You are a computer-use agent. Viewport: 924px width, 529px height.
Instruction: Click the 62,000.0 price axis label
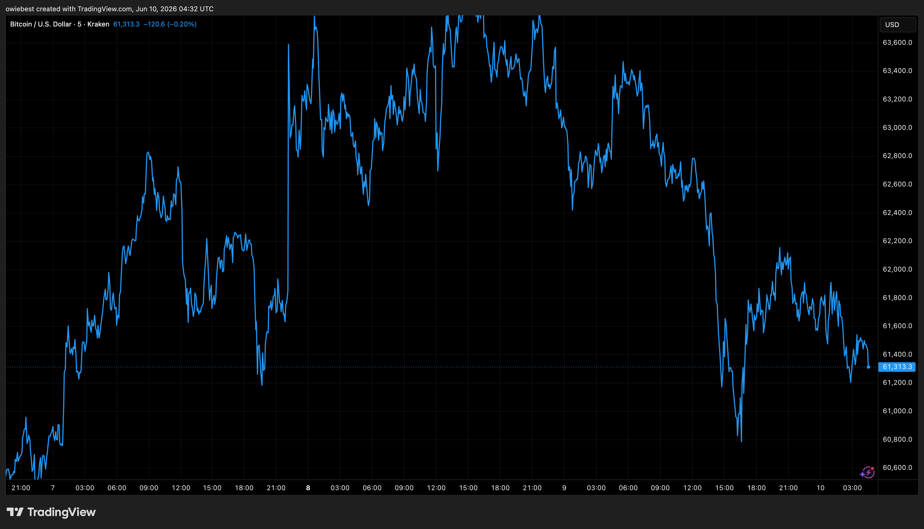897,269
